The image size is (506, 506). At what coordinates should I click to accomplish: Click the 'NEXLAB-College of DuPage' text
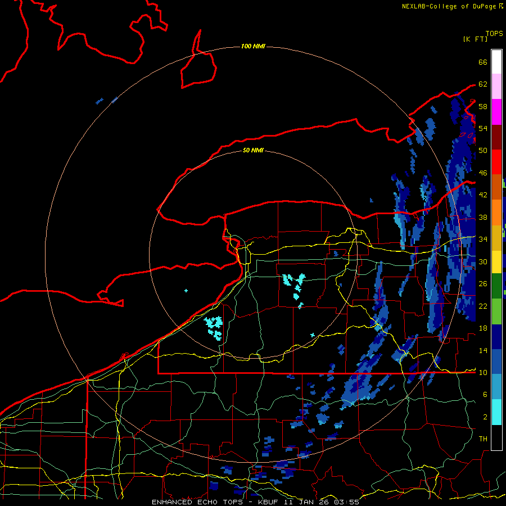tap(450, 6)
